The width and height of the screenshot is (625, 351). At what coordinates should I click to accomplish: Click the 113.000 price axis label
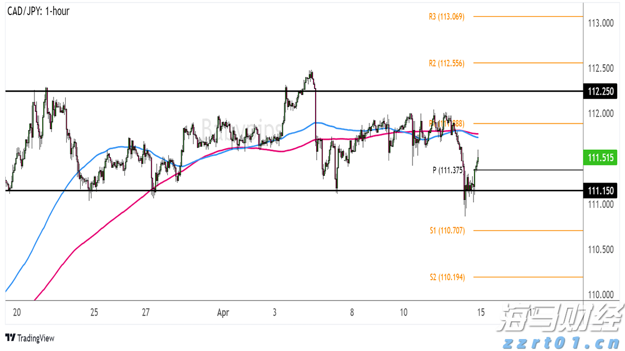(601, 23)
